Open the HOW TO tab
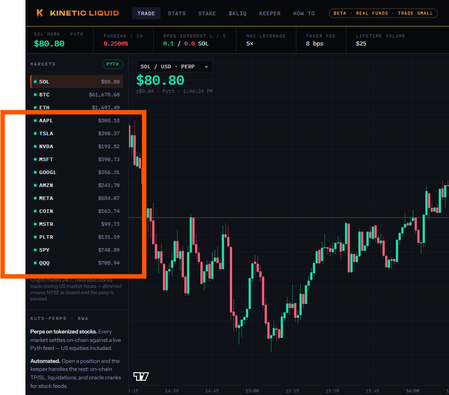The width and height of the screenshot is (449, 395). coord(304,13)
